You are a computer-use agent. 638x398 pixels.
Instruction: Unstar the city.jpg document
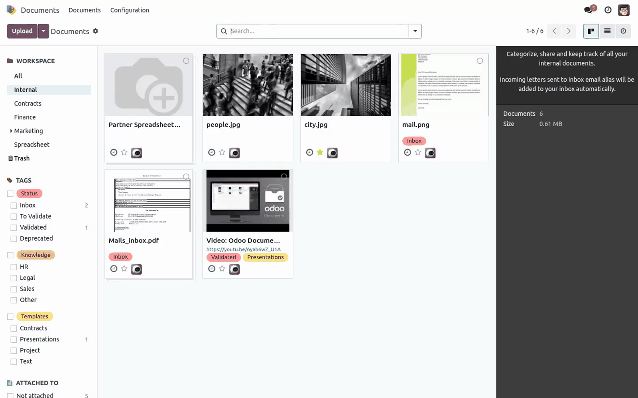[x=320, y=152]
